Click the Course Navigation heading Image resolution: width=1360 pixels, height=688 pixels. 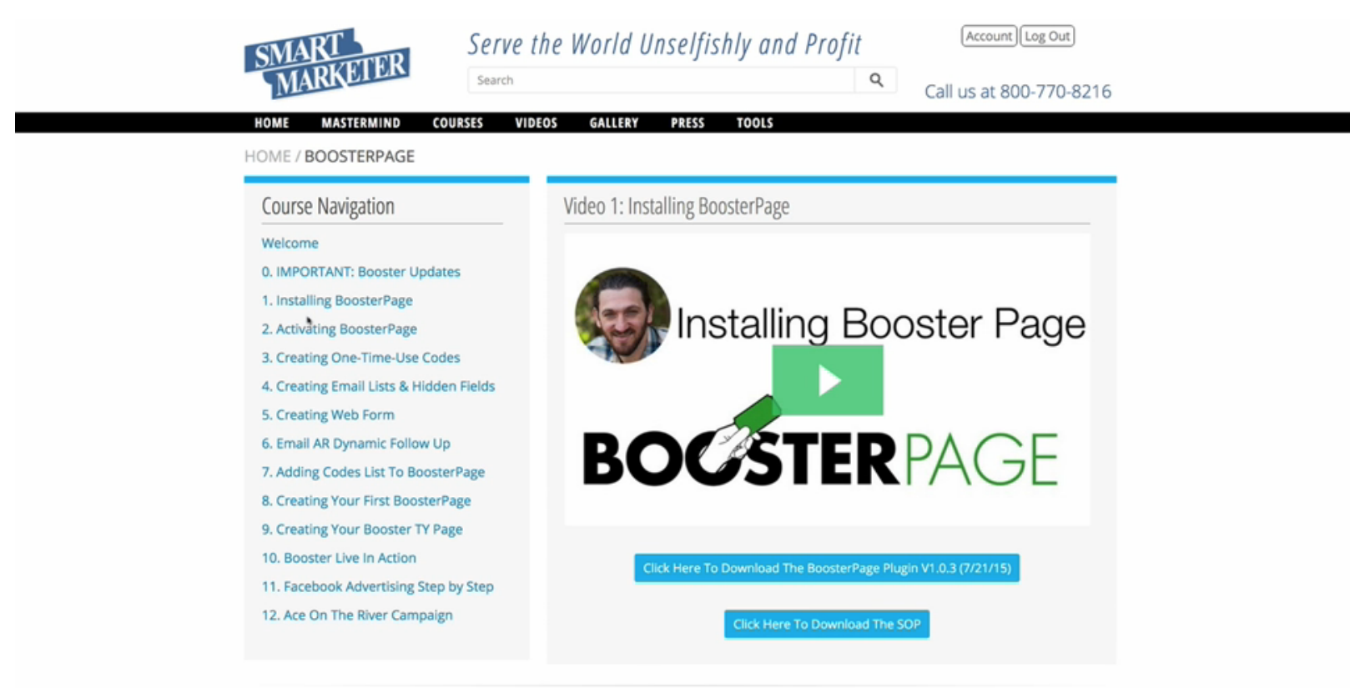tap(328, 206)
